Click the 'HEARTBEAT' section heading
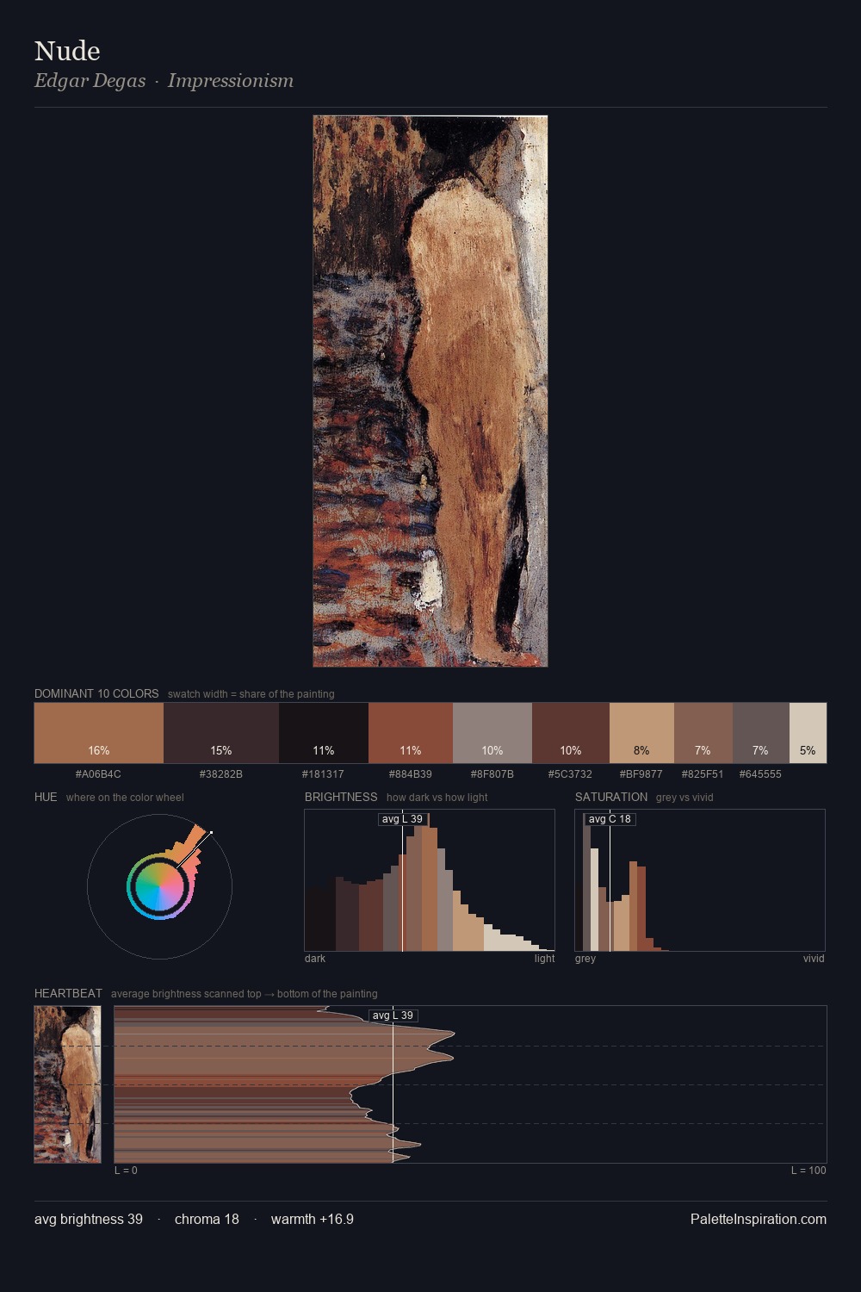The height and width of the screenshot is (1292, 861). [68, 993]
